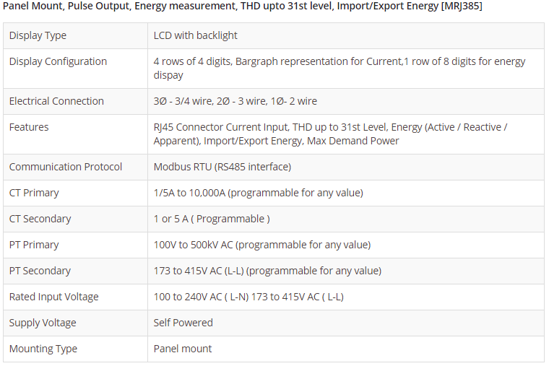Click the CT Primary label
549x366 pixels.
[x=34, y=193]
